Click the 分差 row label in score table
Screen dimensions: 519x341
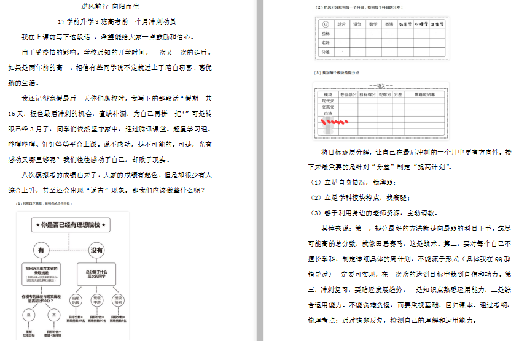(326, 52)
